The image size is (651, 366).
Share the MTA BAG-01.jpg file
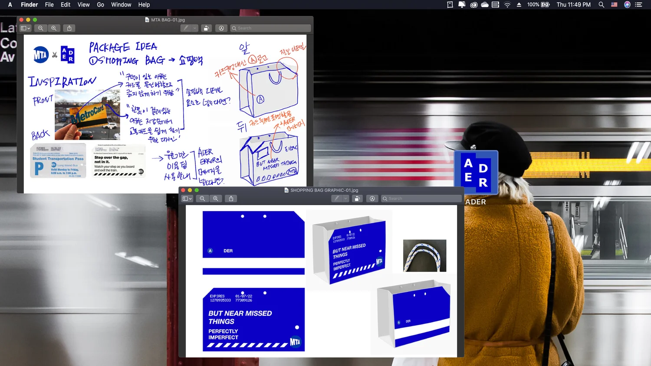pyautogui.click(x=69, y=28)
